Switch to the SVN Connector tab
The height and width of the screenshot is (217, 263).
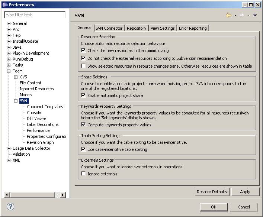pyautogui.click(x=109, y=28)
